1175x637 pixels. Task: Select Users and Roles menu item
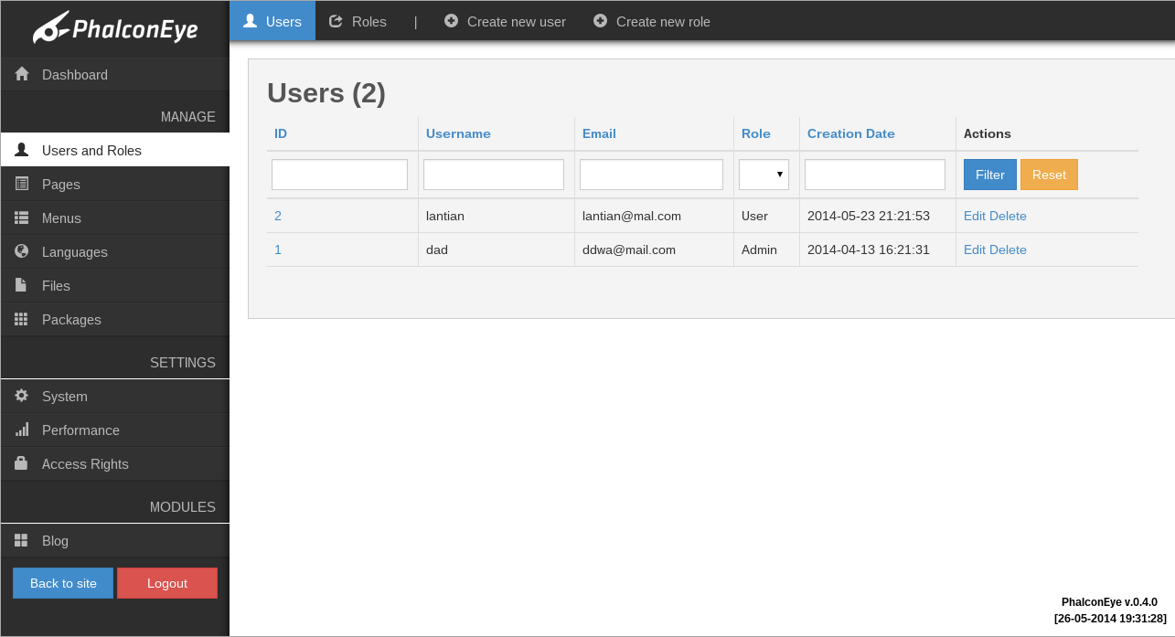pyautogui.click(x=115, y=150)
